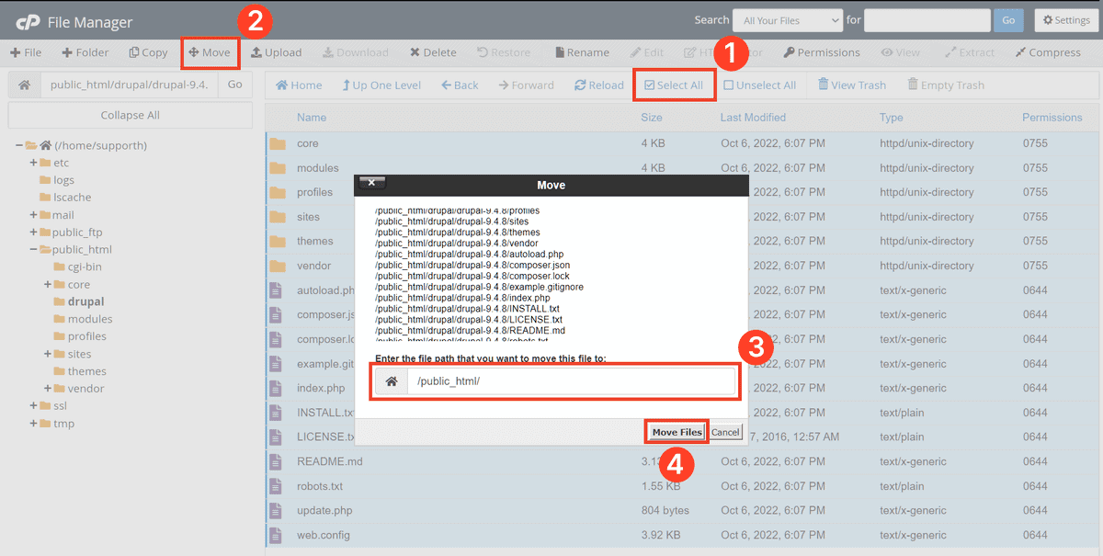Viewport: 1103px width, 556px height.
Task: Click Unselect All checkbox
Action: click(x=759, y=85)
